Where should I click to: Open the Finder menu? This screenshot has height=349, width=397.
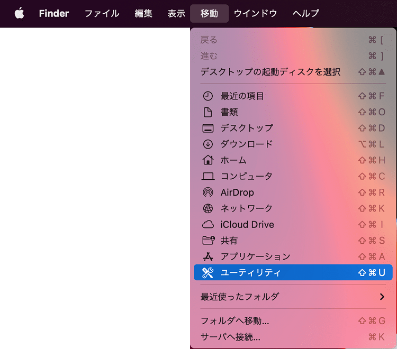tap(54, 13)
